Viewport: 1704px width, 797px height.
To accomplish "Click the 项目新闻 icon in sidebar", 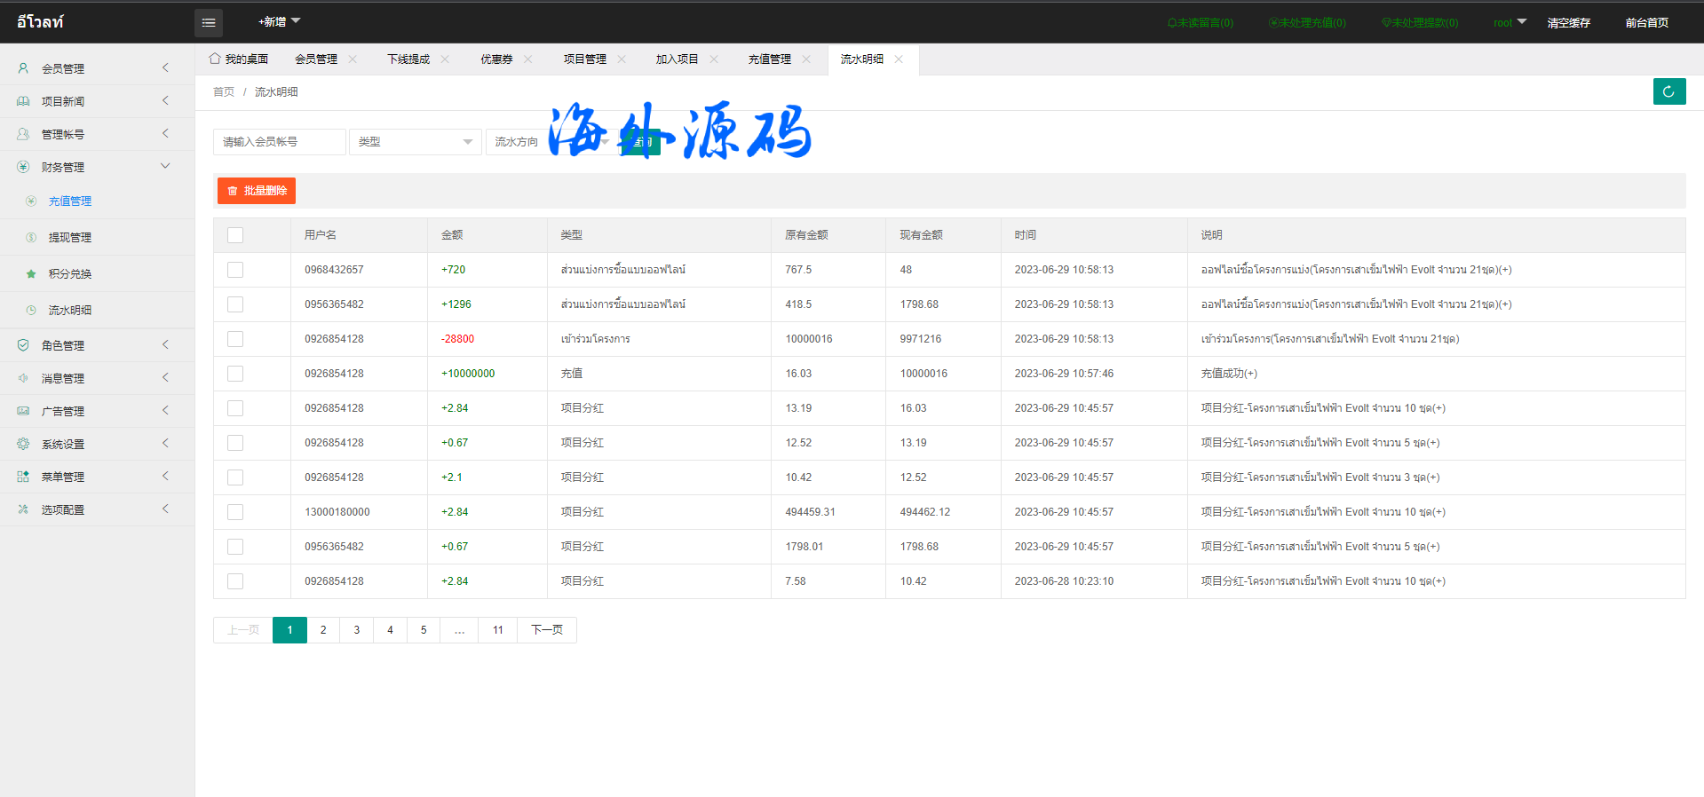I will (x=23, y=101).
